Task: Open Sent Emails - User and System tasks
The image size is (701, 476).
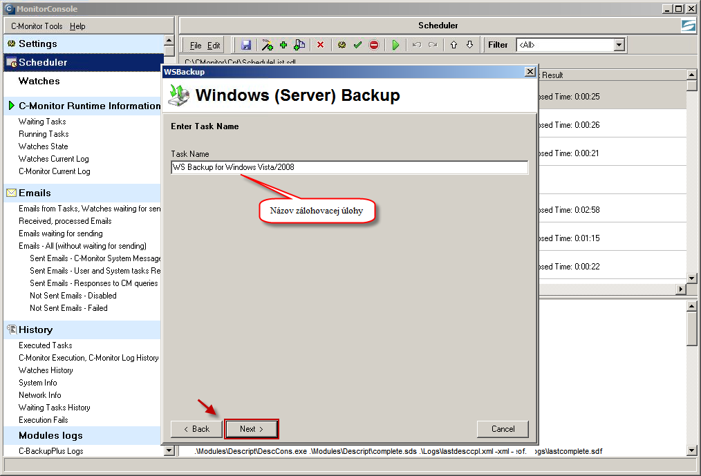Action: click(95, 272)
